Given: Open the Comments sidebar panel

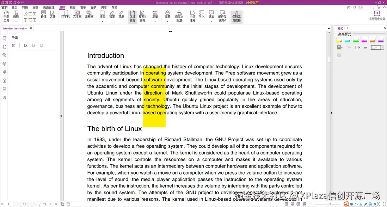Looking at the screenshot, I should coord(4,55).
